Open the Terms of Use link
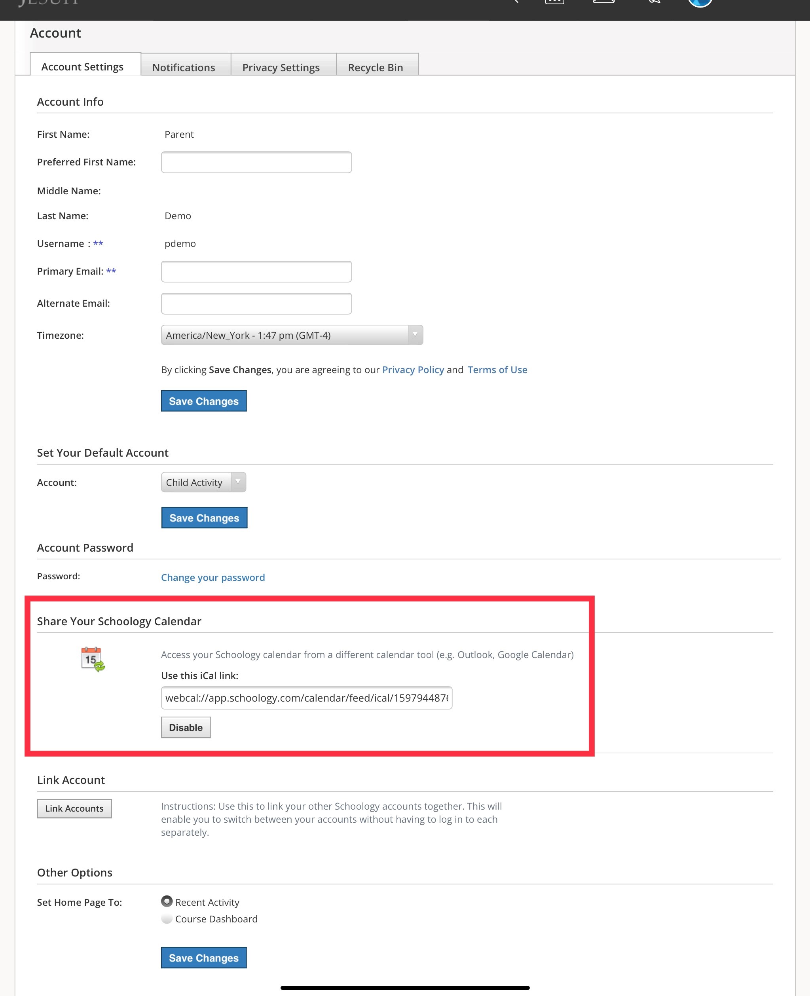Viewport: 810px width, 996px height. point(497,370)
